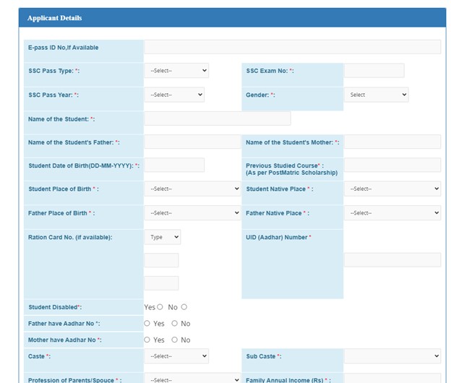Select No for Student Disabled

[184, 307]
